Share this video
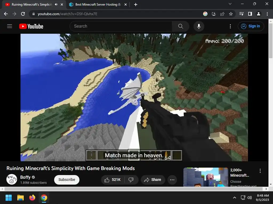 152,180
